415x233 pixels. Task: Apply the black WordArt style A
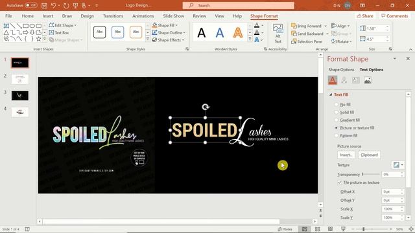pyautogui.click(x=202, y=33)
